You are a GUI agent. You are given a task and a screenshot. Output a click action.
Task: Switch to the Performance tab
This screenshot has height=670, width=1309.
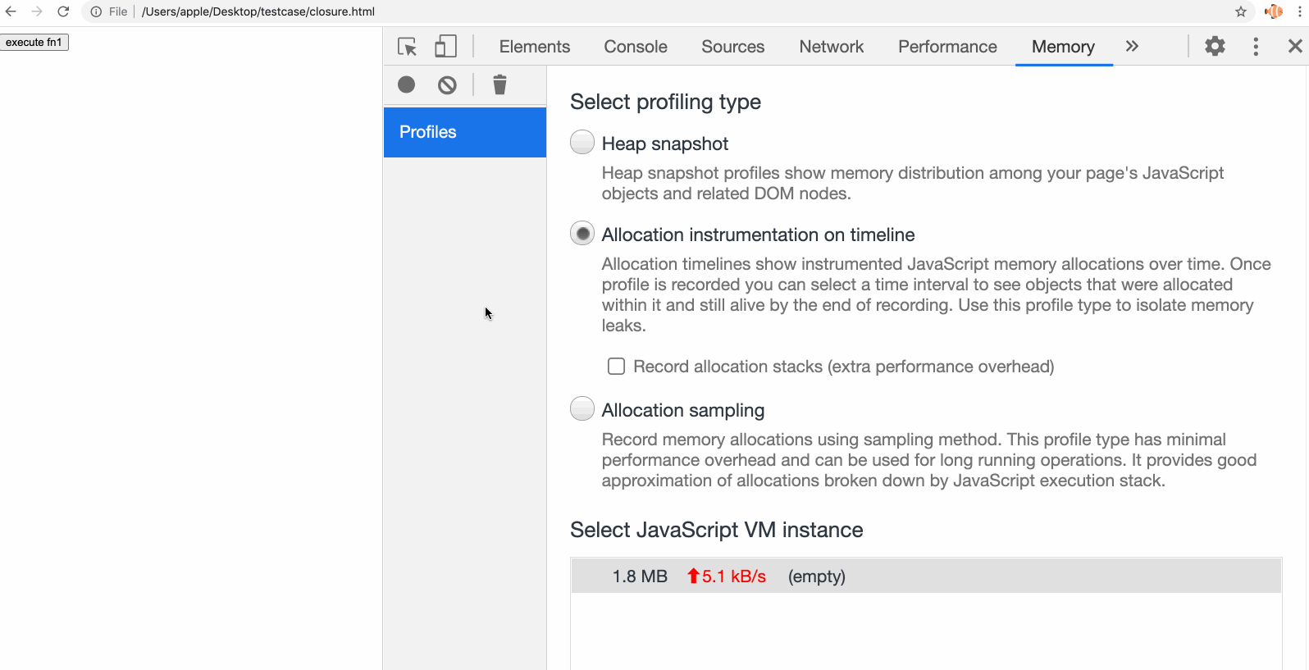click(947, 47)
